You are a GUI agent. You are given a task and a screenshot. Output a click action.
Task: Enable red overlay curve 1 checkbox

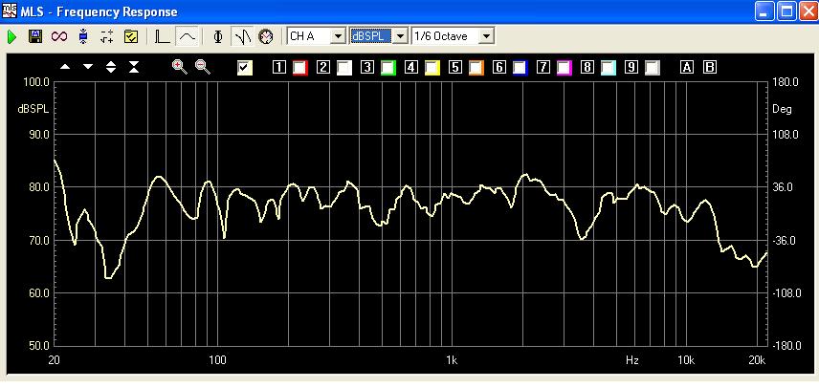tap(299, 67)
